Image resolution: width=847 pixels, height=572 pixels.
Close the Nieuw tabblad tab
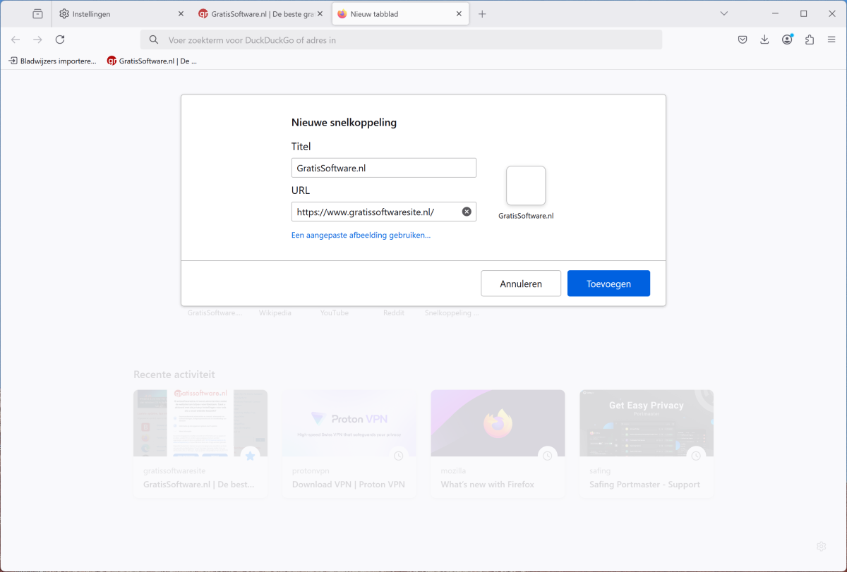click(x=459, y=14)
